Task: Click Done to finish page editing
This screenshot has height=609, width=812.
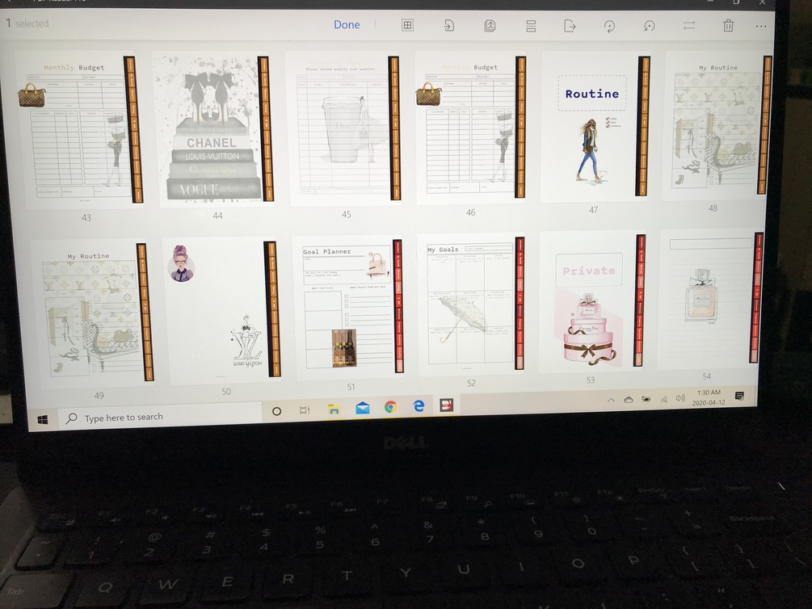Action: click(x=347, y=24)
